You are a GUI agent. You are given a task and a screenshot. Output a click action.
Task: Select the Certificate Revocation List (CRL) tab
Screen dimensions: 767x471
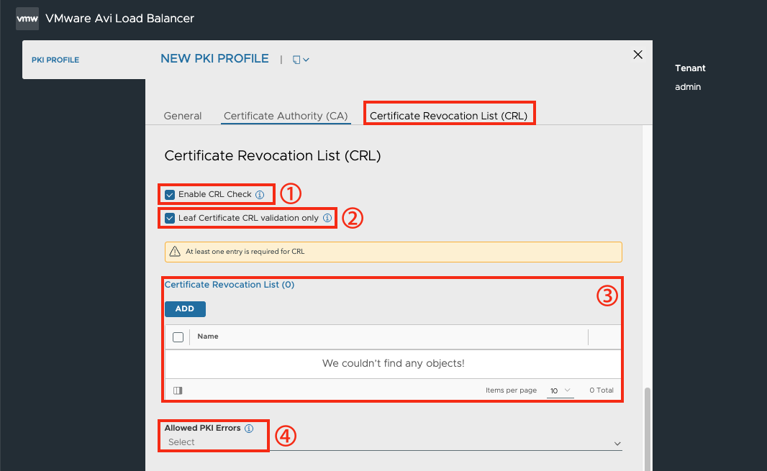click(x=448, y=116)
